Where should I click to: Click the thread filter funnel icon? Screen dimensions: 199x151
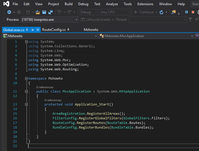coord(190,20)
